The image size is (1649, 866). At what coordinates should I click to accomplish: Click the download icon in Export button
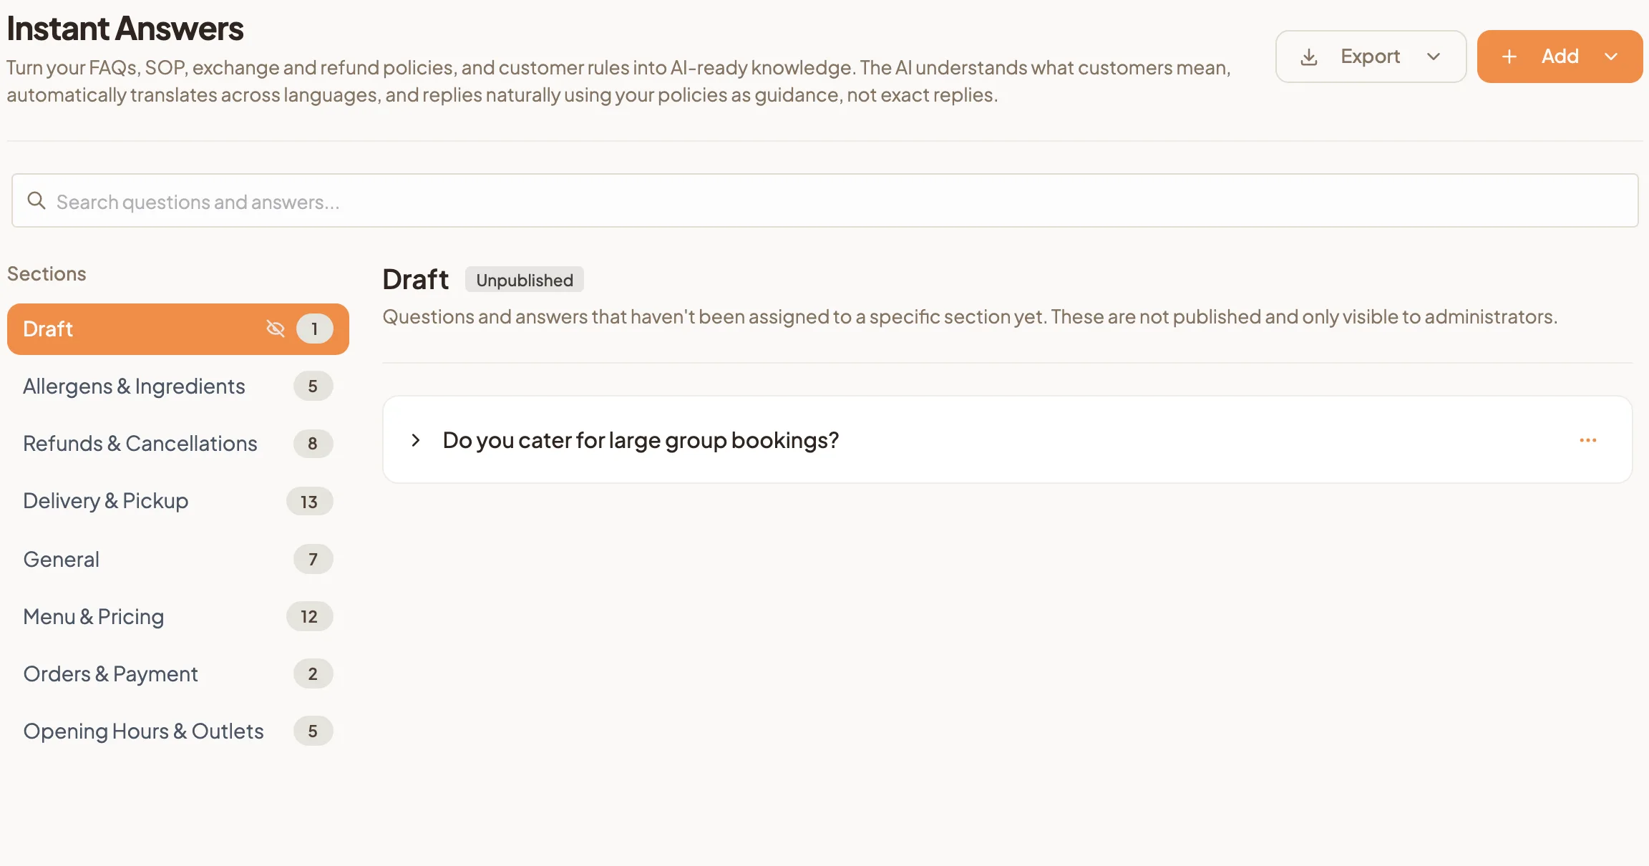pos(1309,57)
